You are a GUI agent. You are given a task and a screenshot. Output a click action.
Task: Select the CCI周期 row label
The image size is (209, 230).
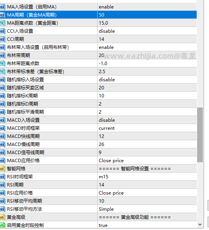click(15, 39)
